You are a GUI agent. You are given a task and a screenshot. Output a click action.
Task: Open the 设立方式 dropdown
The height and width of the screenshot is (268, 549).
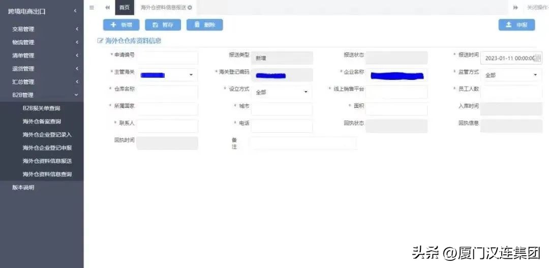click(282, 92)
